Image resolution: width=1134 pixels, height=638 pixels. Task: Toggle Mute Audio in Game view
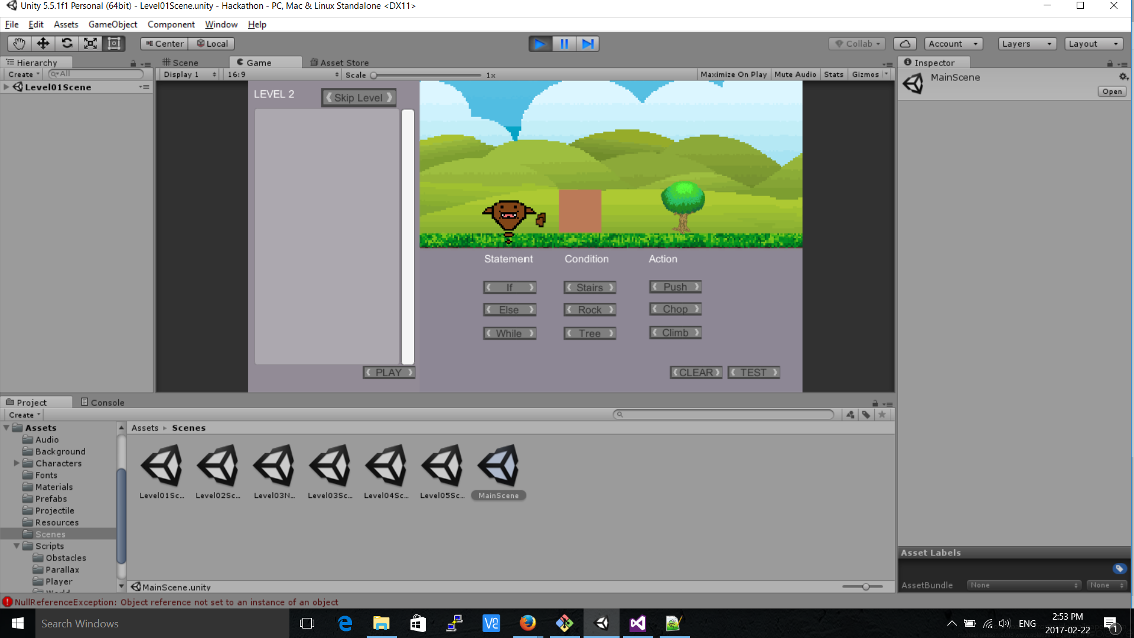(x=795, y=74)
